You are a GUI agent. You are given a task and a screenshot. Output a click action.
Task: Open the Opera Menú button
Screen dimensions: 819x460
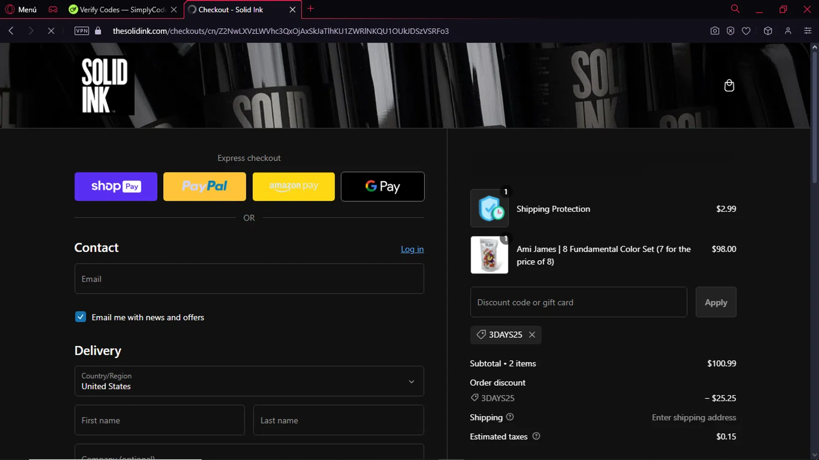21,9
